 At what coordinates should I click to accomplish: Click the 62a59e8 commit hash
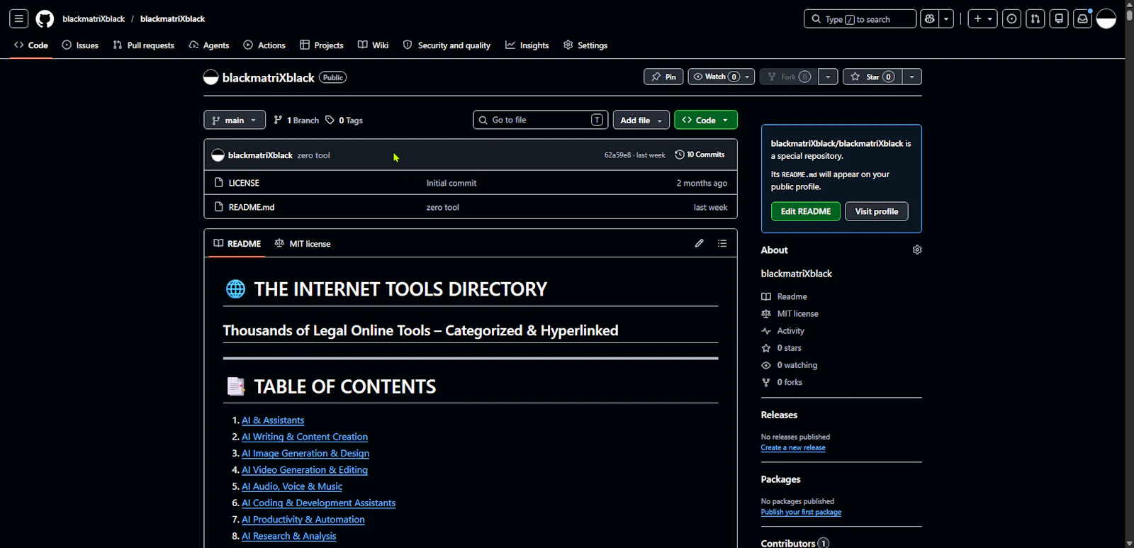point(617,155)
